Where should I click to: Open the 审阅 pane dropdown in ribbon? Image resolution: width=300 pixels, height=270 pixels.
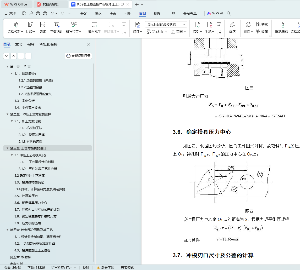pos(178,31)
